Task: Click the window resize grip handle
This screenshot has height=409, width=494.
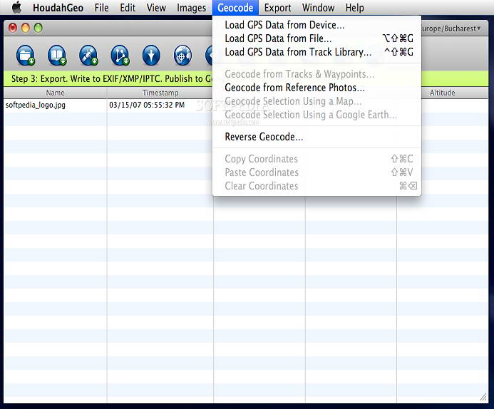Action: pos(483,398)
